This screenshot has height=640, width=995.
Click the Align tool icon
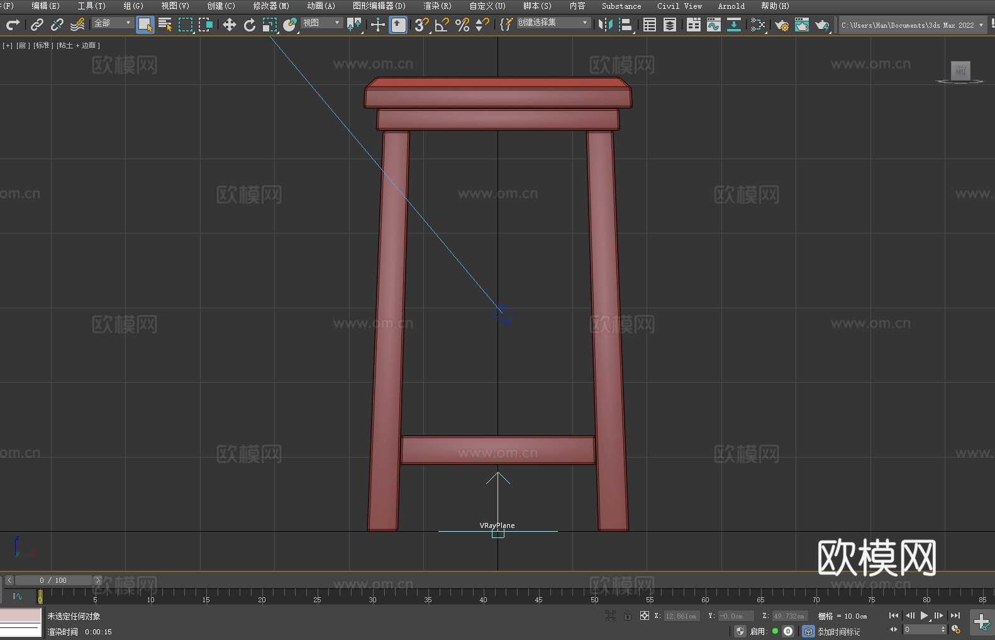(626, 25)
